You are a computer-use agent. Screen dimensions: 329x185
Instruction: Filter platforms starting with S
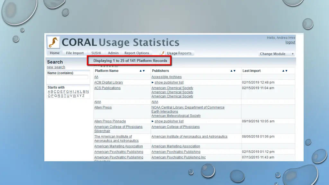point(62,96)
